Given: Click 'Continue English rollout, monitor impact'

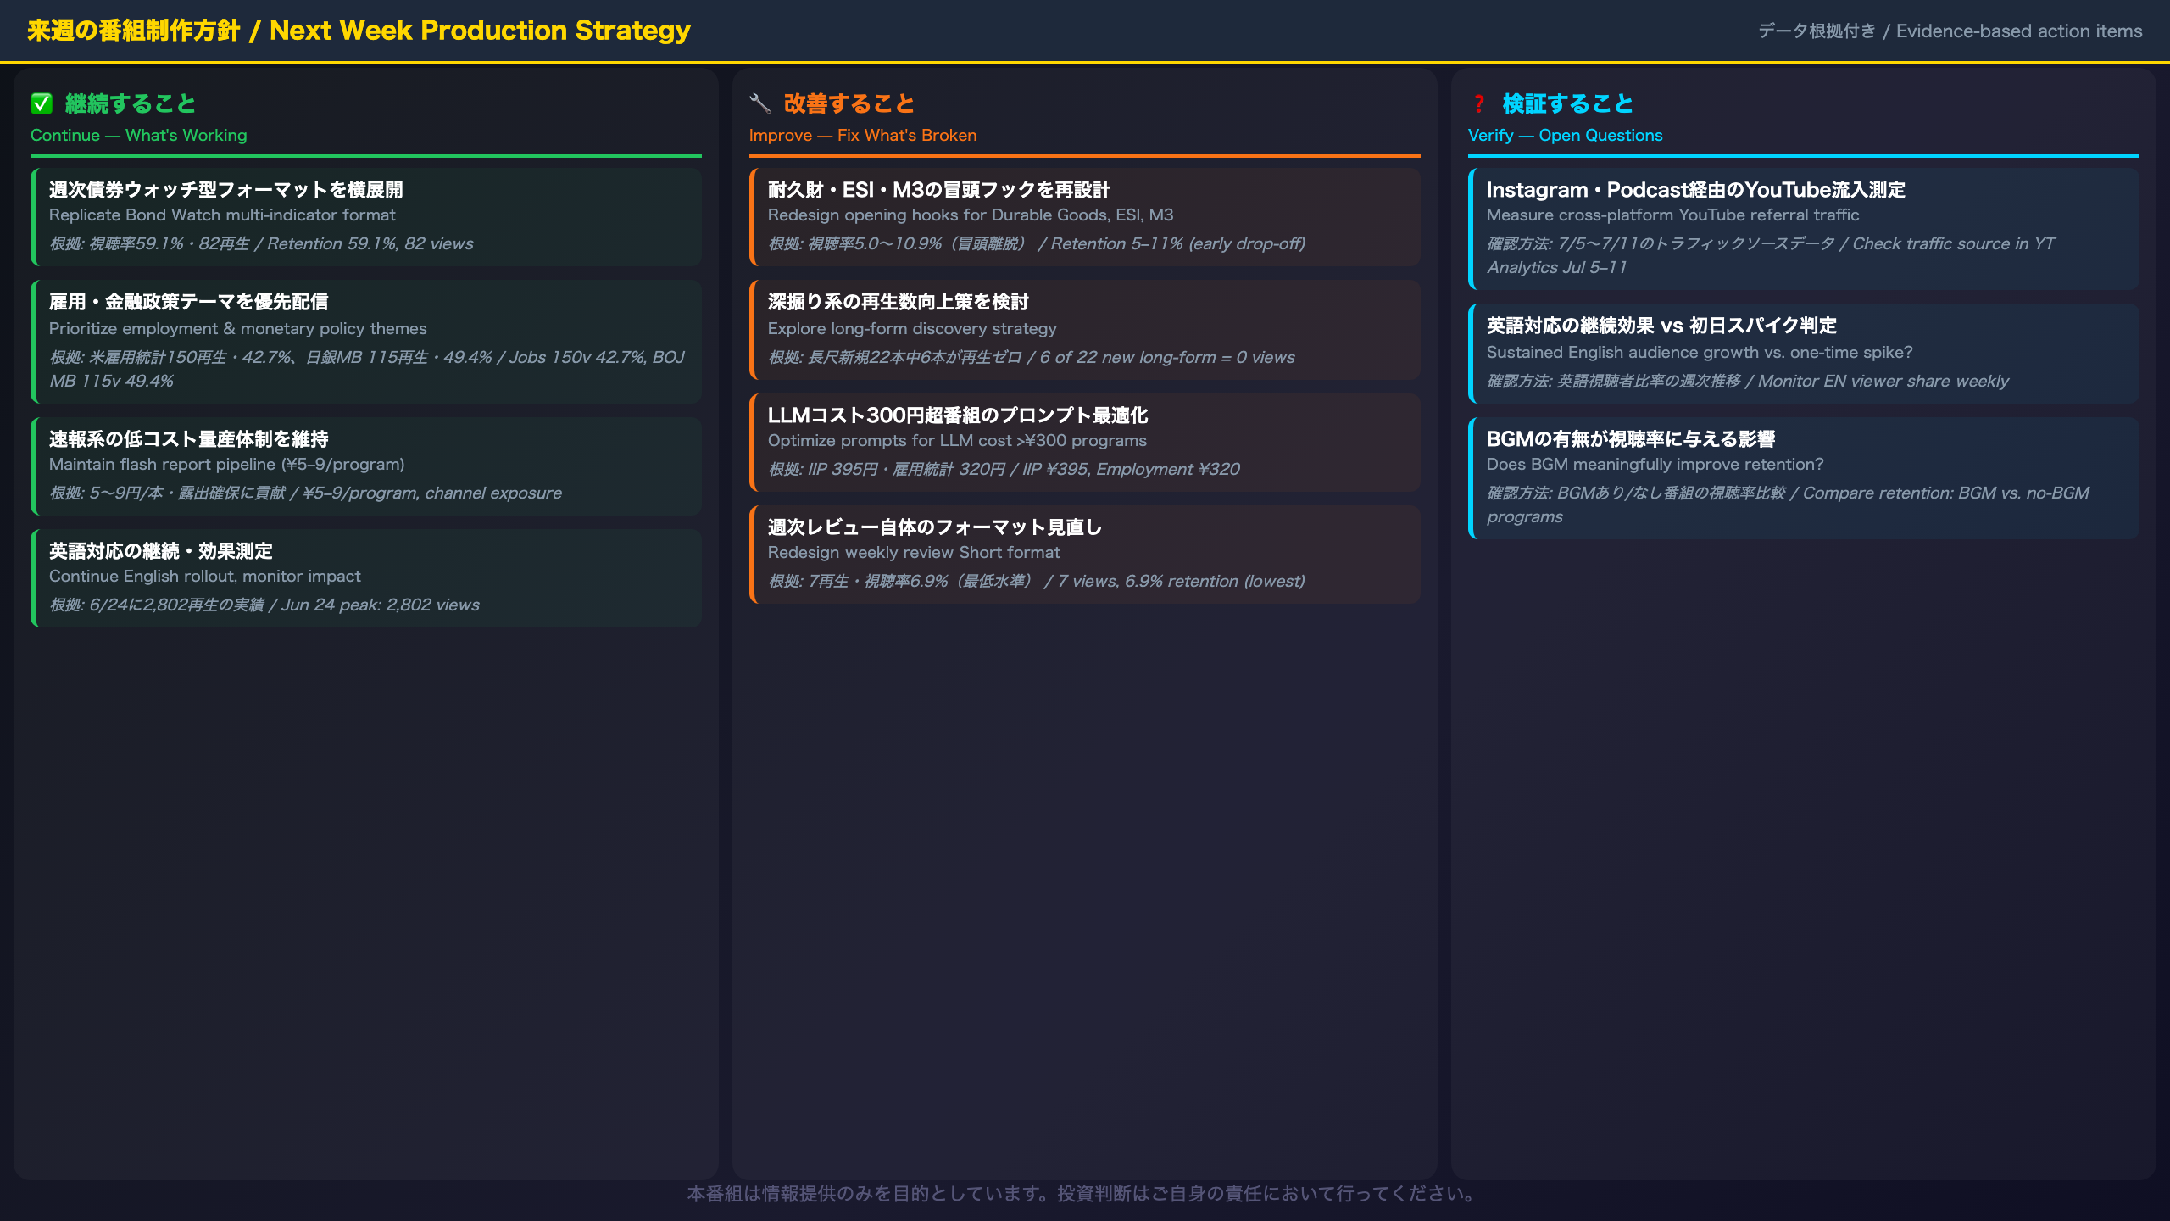Looking at the screenshot, I should 205,577.
